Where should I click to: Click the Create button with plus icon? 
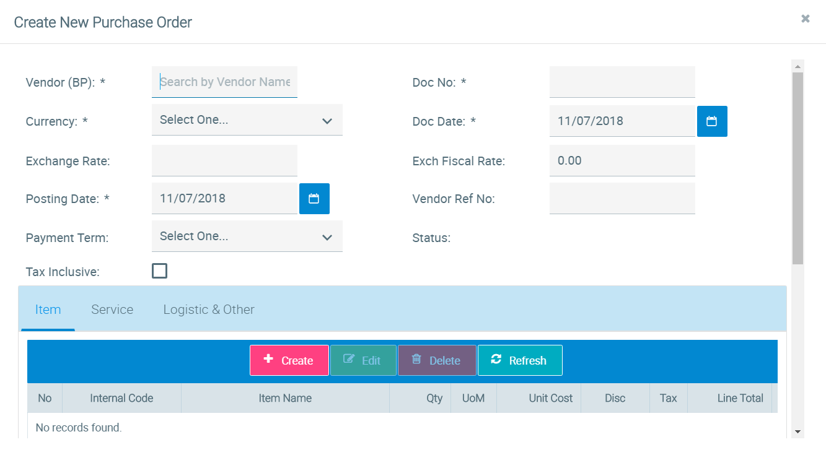point(289,360)
